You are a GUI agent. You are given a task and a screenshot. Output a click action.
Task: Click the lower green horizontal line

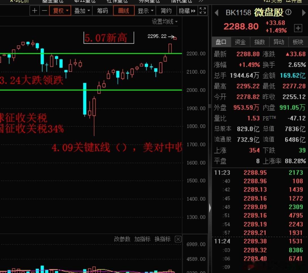pyautogui.click(x=91, y=90)
